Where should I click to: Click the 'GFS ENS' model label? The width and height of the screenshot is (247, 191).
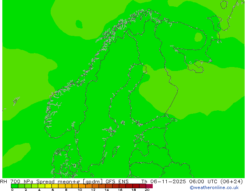pos(117,181)
